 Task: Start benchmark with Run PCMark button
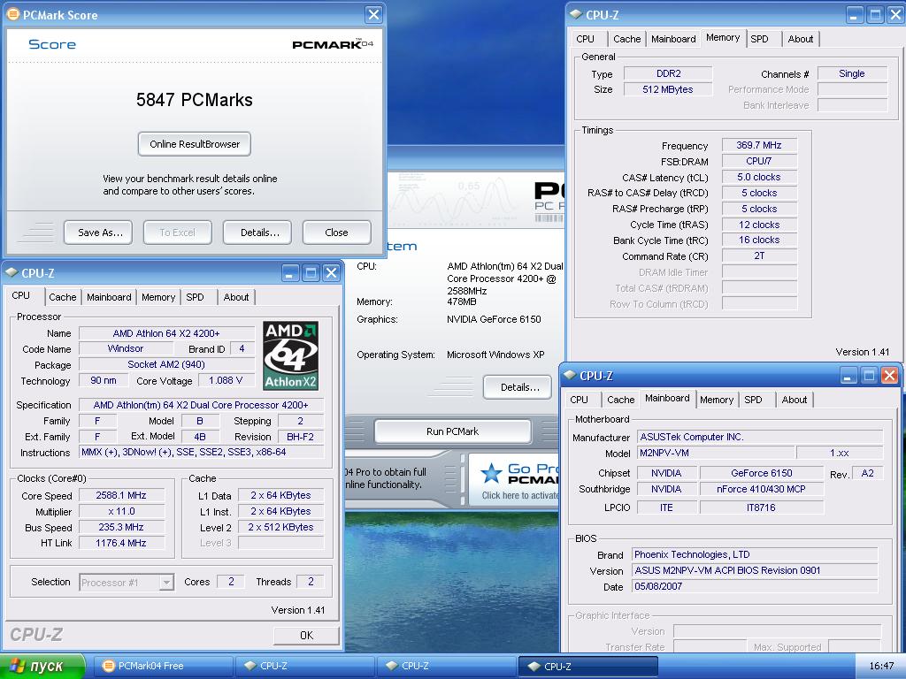[452, 431]
